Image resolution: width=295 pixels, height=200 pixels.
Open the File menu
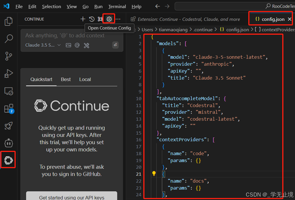(19, 6)
